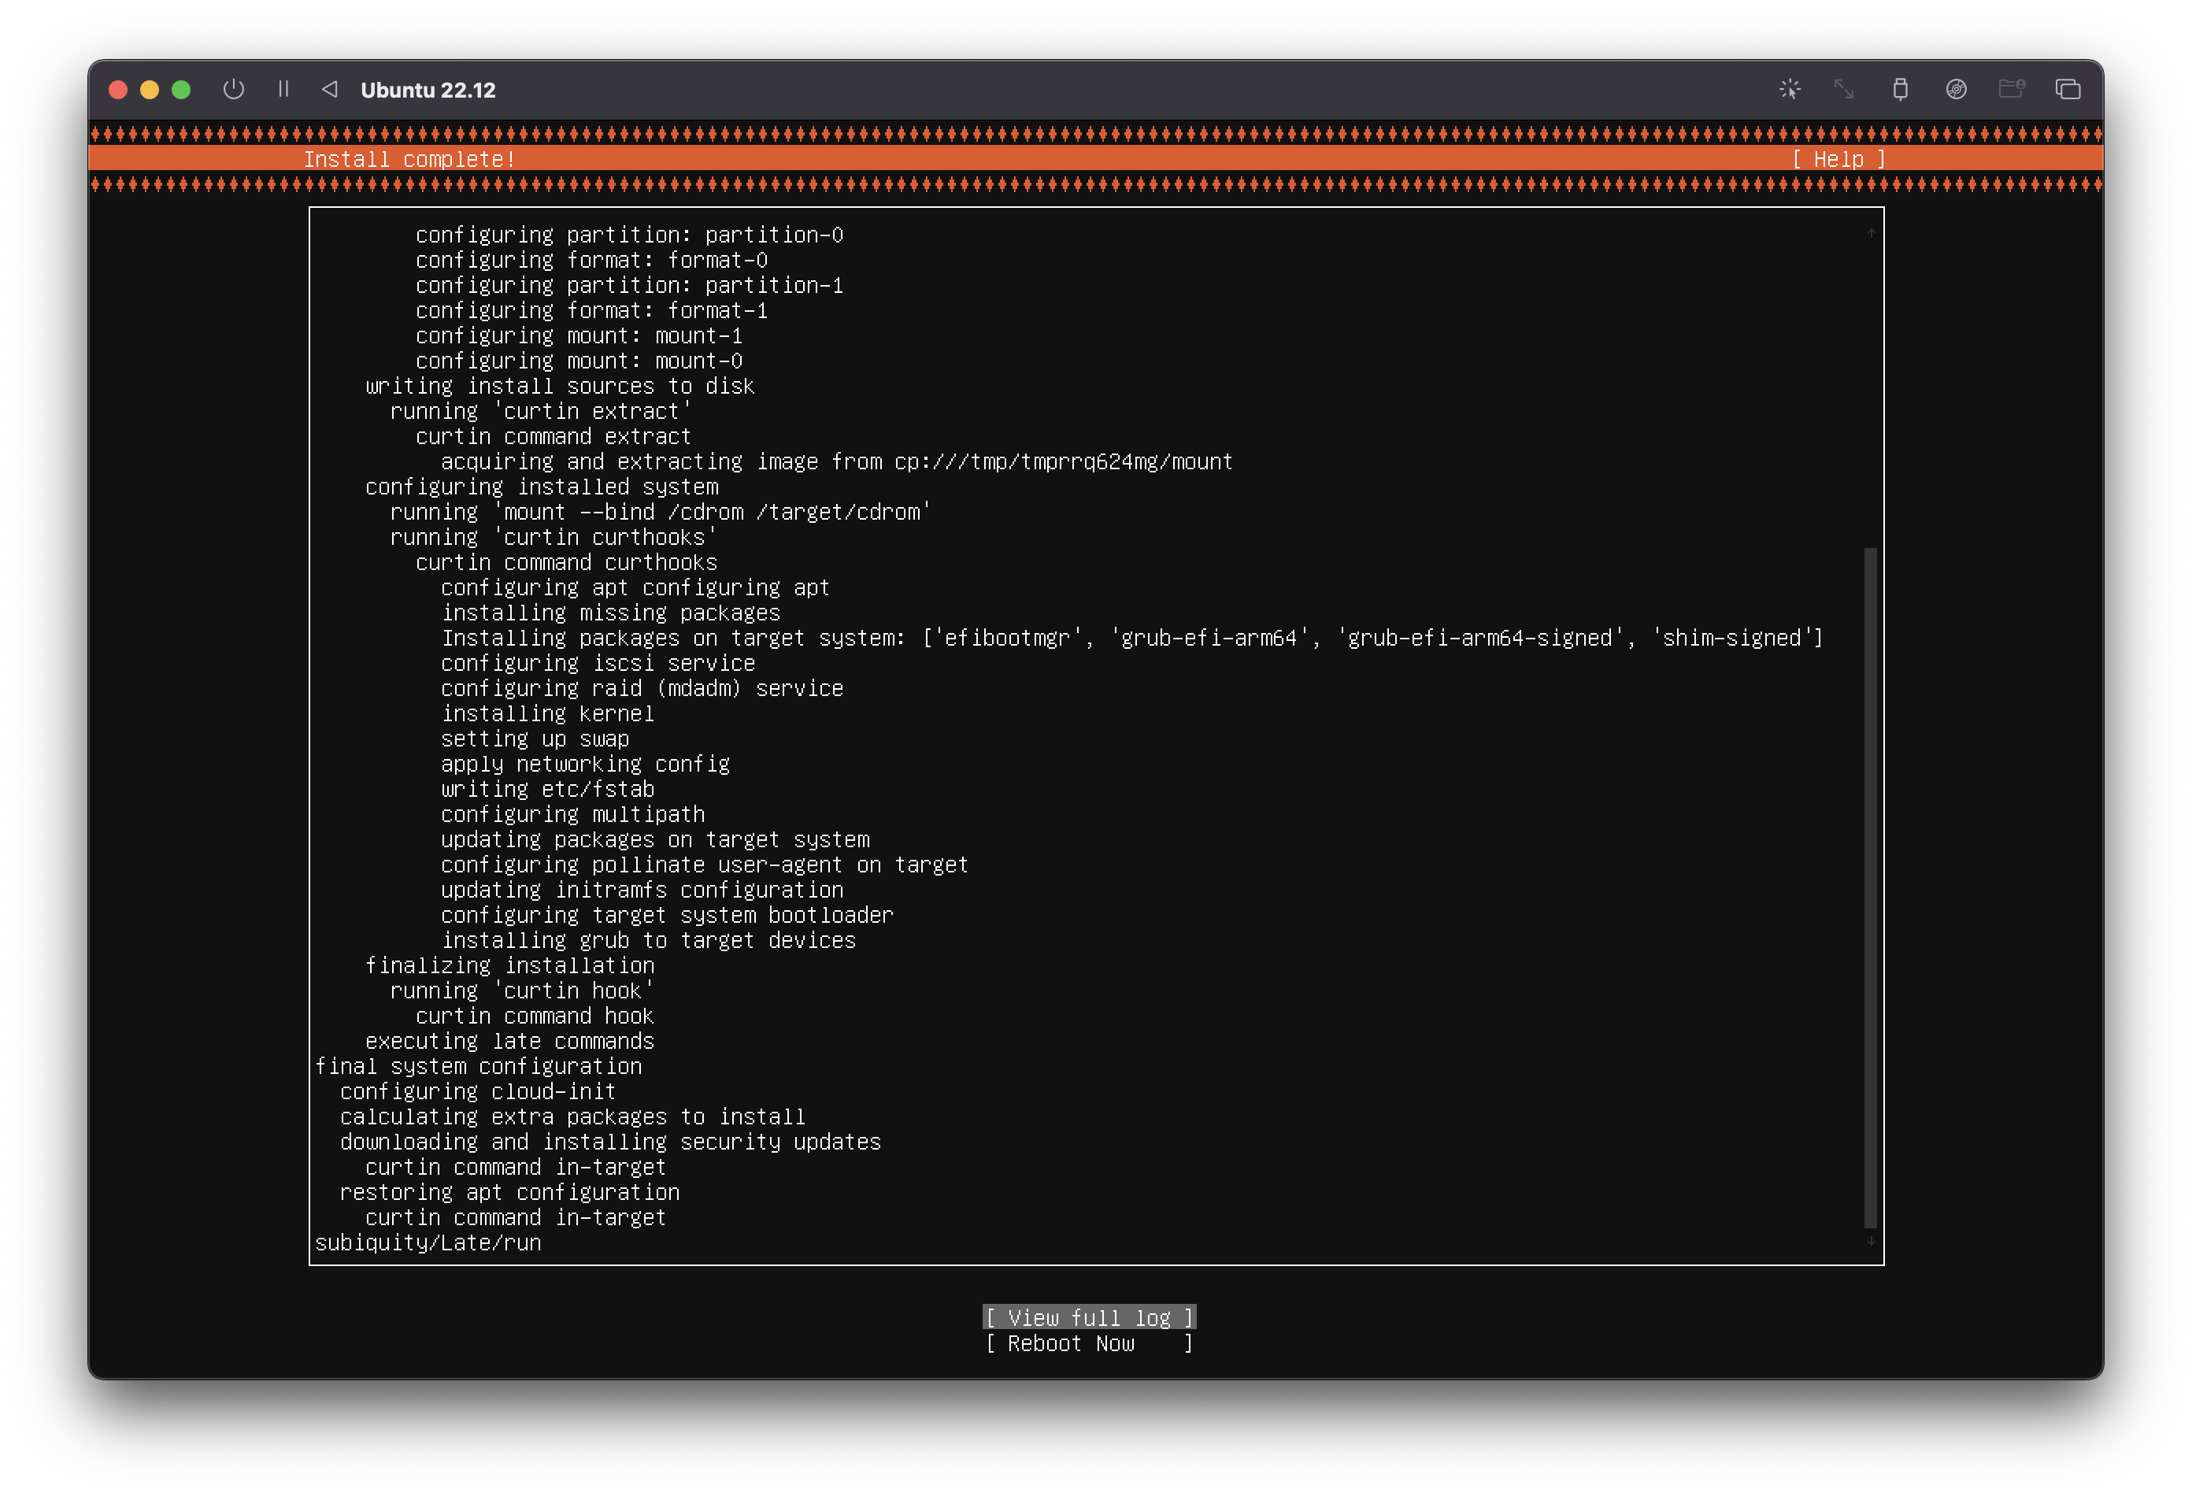
Task: Click the yellow minimize window button
Action: tap(149, 90)
